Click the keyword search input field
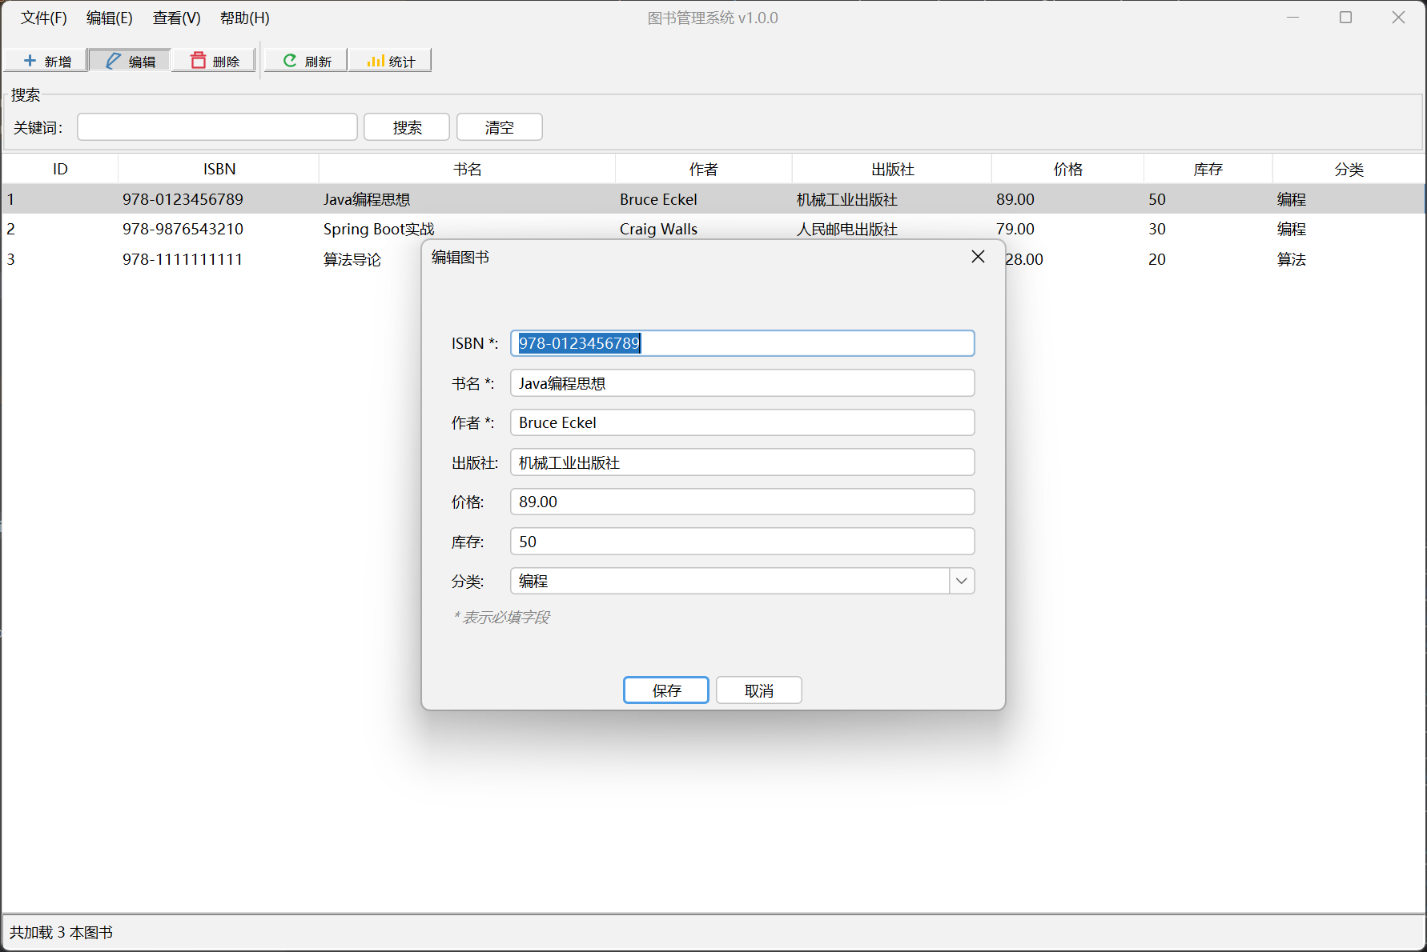Screen dimensions: 1427x952 [217, 127]
